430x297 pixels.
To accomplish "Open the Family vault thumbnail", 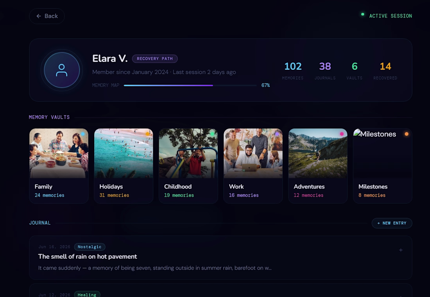I will pyautogui.click(x=59, y=153).
